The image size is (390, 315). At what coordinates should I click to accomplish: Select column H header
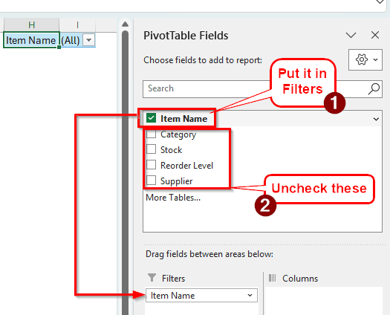31,25
